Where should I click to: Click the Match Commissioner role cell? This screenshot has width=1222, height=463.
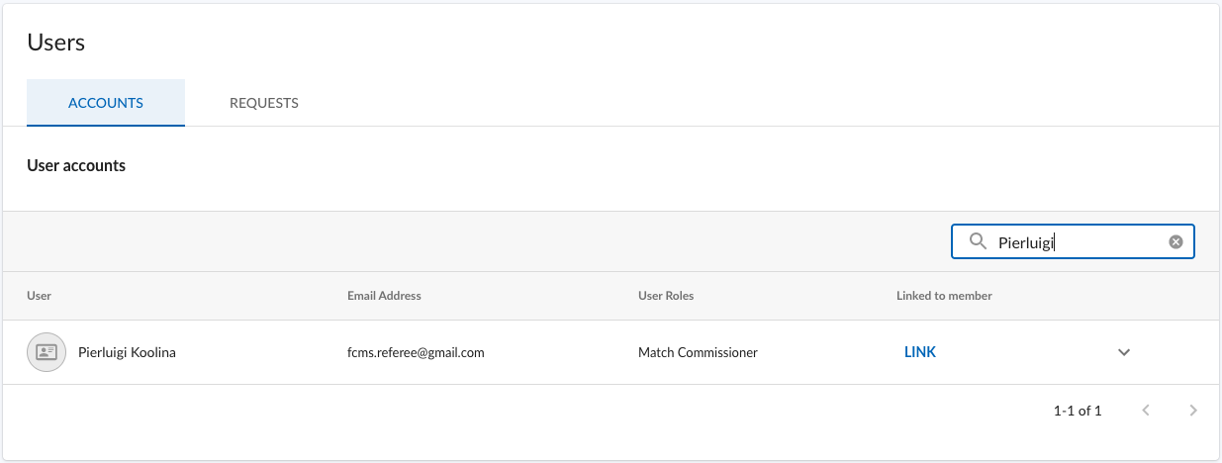[698, 352]
